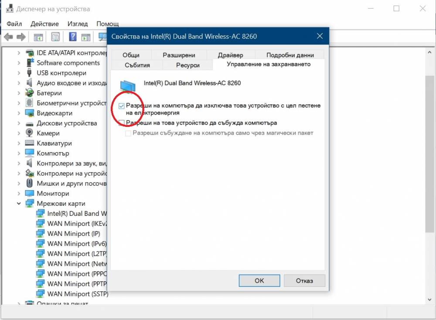Expand the IDE ATA/ATAPI контролери node
The height and width of the screenshot is (320, 436).
point(19,53)
